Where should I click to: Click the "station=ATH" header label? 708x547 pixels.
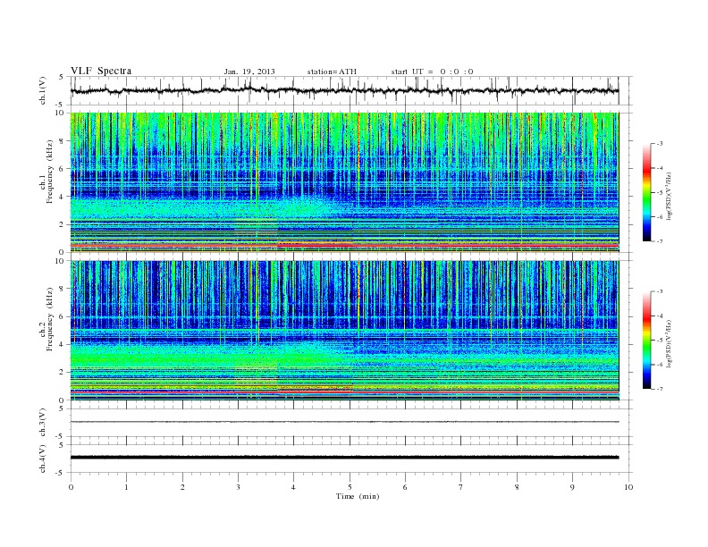coord(332,72)
